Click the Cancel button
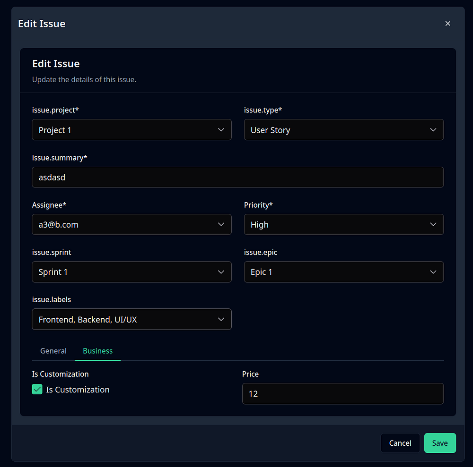Viewport: 473px width, 467px height. [400, 443]
